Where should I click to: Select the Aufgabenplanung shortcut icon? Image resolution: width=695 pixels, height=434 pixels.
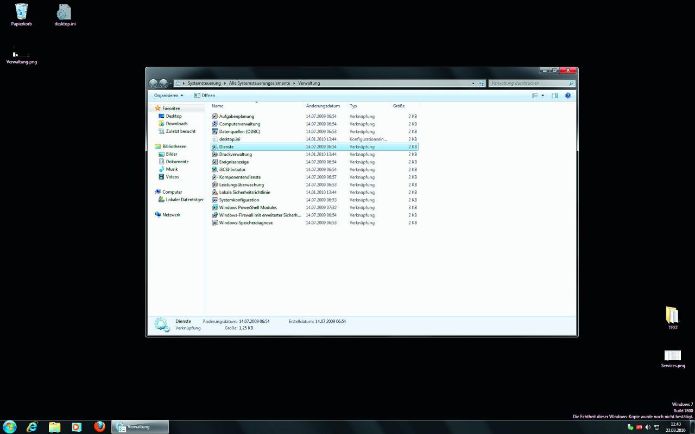pos(214,116)
